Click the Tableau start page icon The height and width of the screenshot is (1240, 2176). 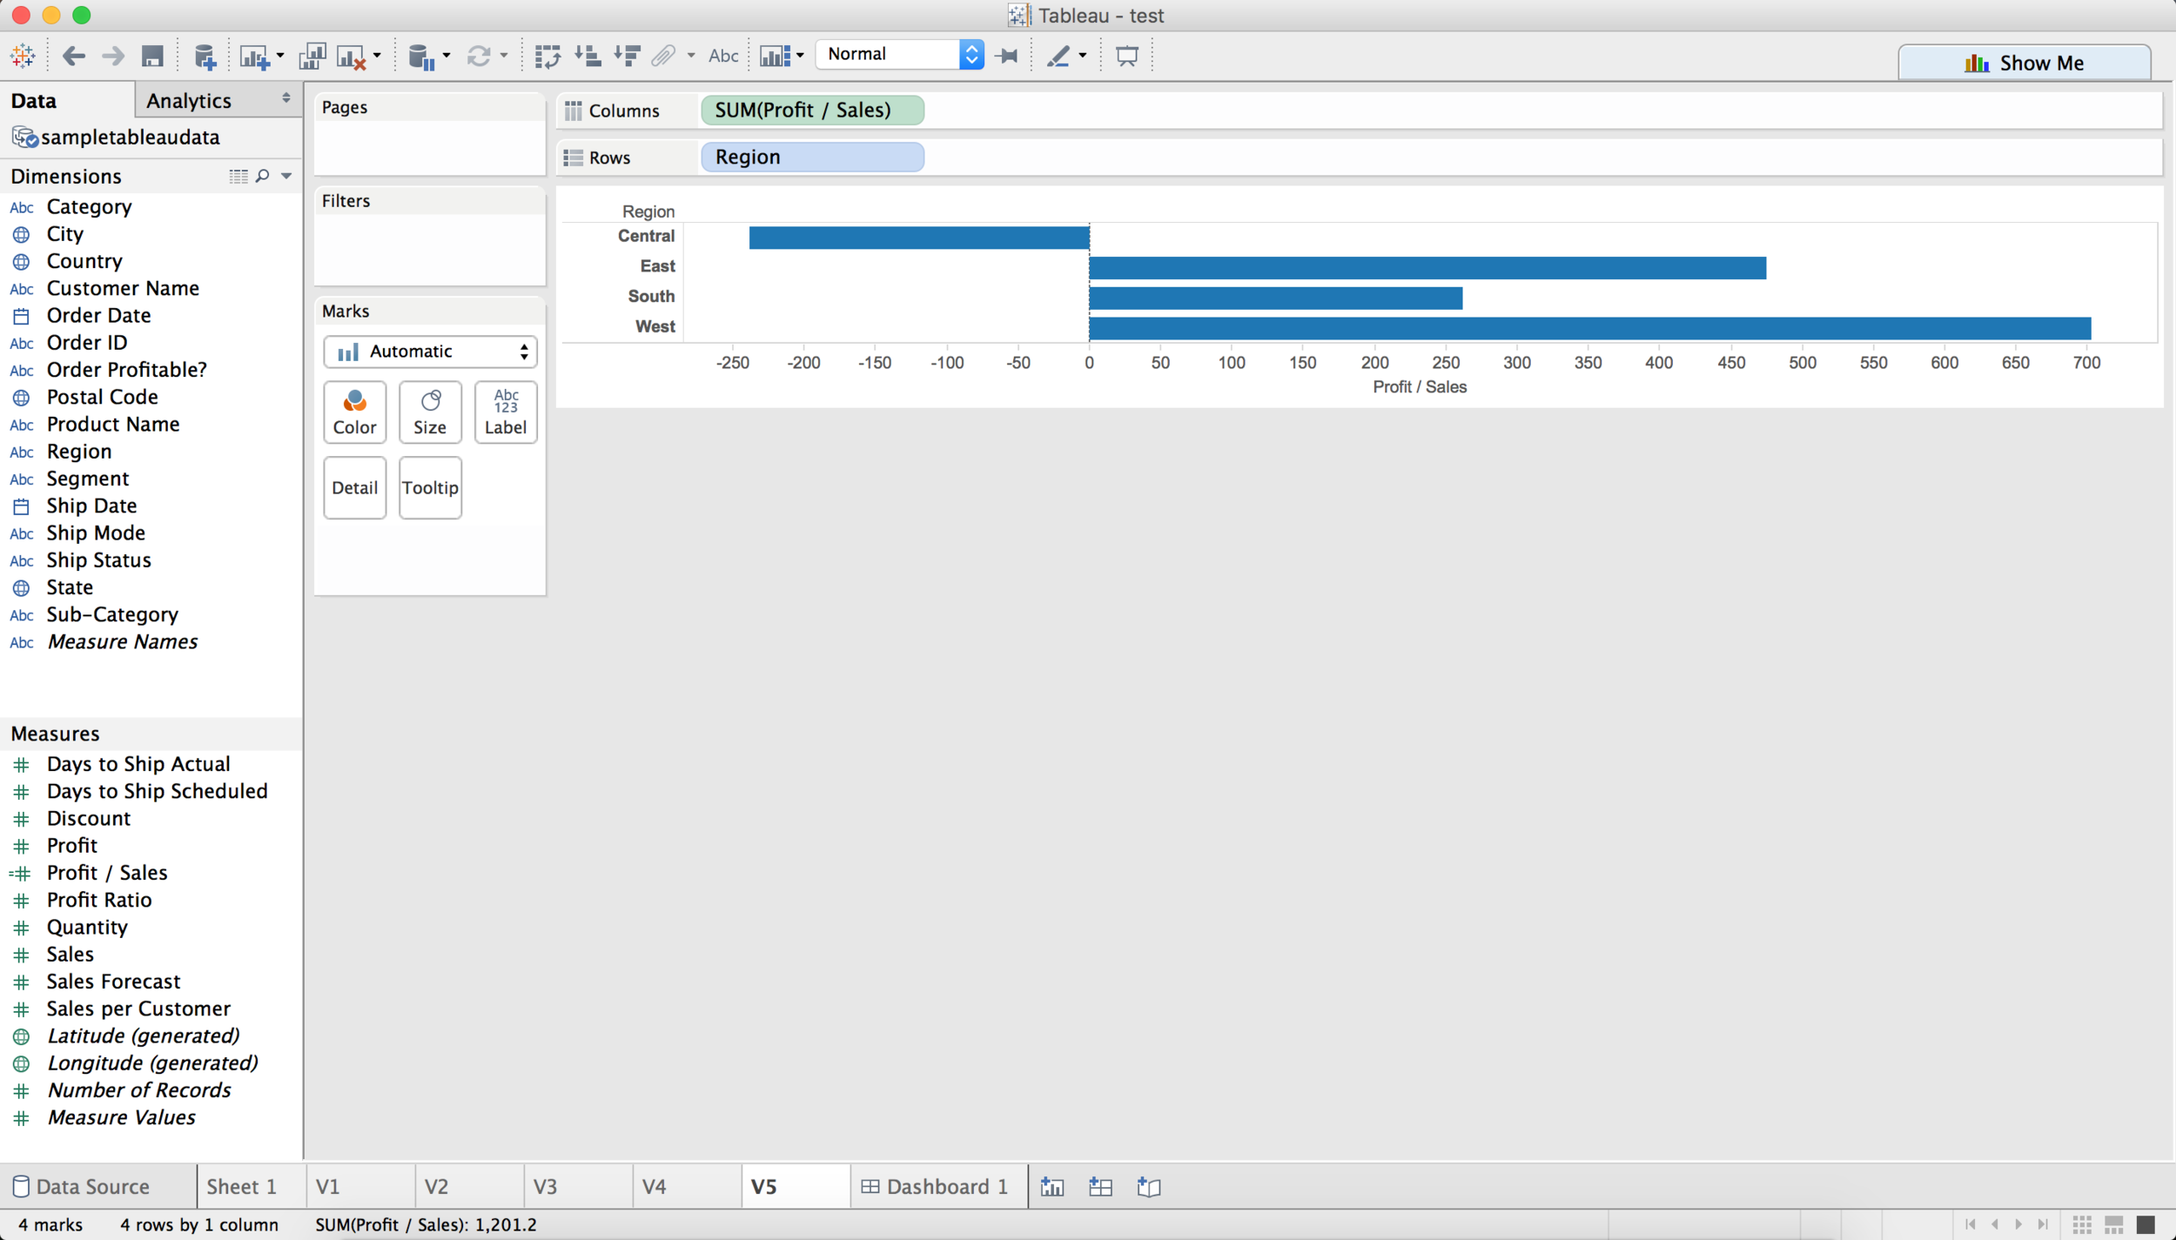(x=23, y=56)
